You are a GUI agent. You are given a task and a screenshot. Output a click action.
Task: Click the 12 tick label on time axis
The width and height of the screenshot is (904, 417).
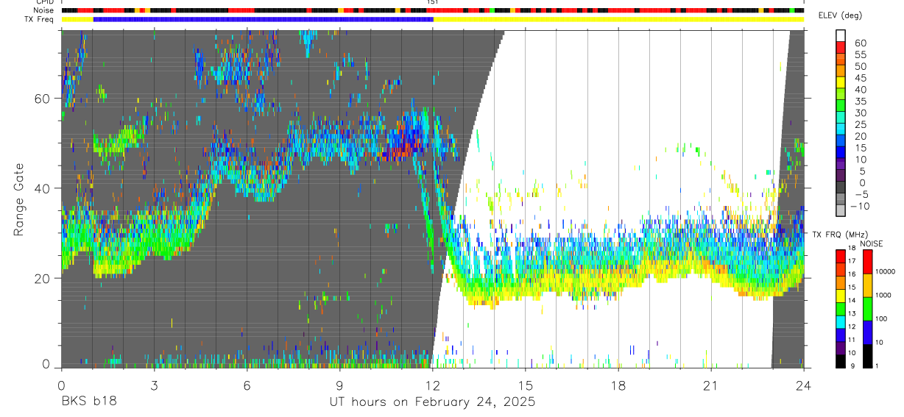[432, 385]
